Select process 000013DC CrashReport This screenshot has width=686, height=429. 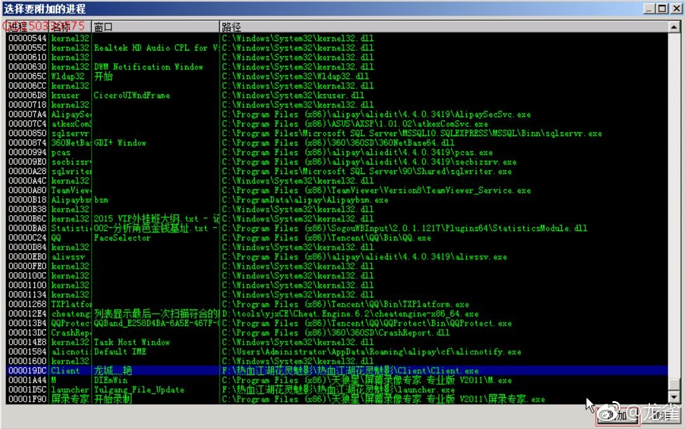tap(337, 332)
